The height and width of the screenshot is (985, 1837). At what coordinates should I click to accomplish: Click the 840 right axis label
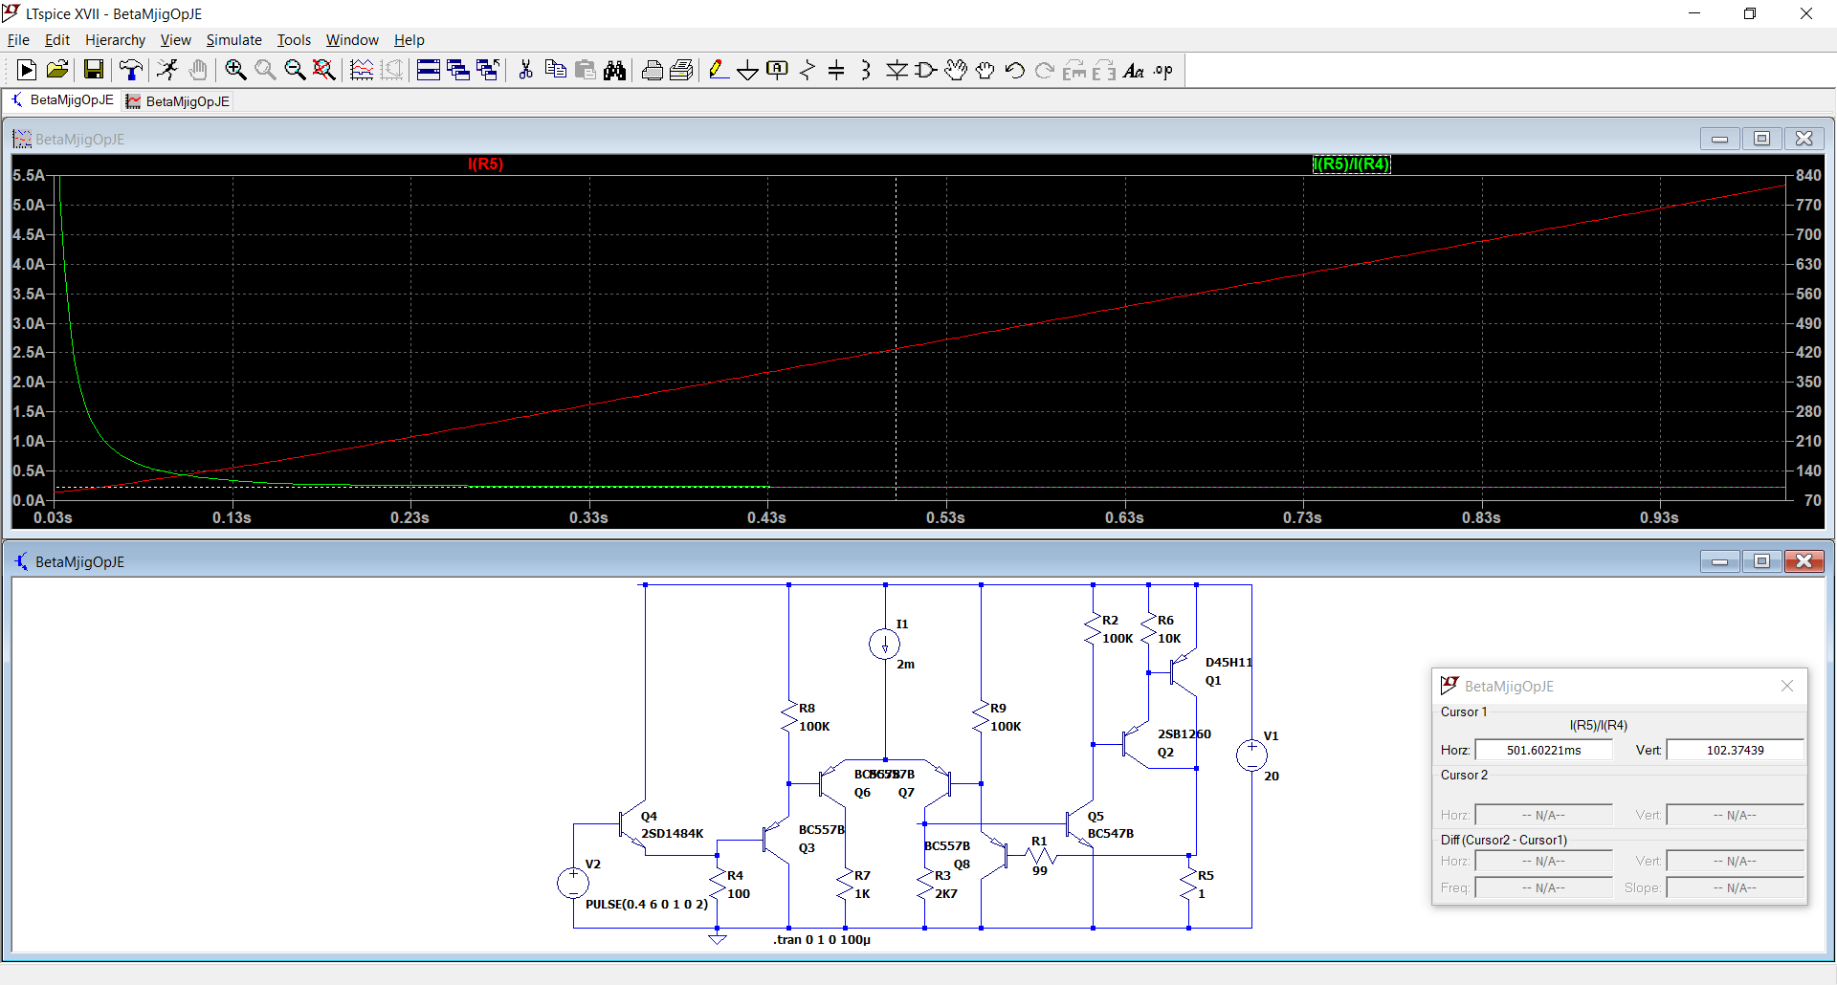[x=1808, y=175]
